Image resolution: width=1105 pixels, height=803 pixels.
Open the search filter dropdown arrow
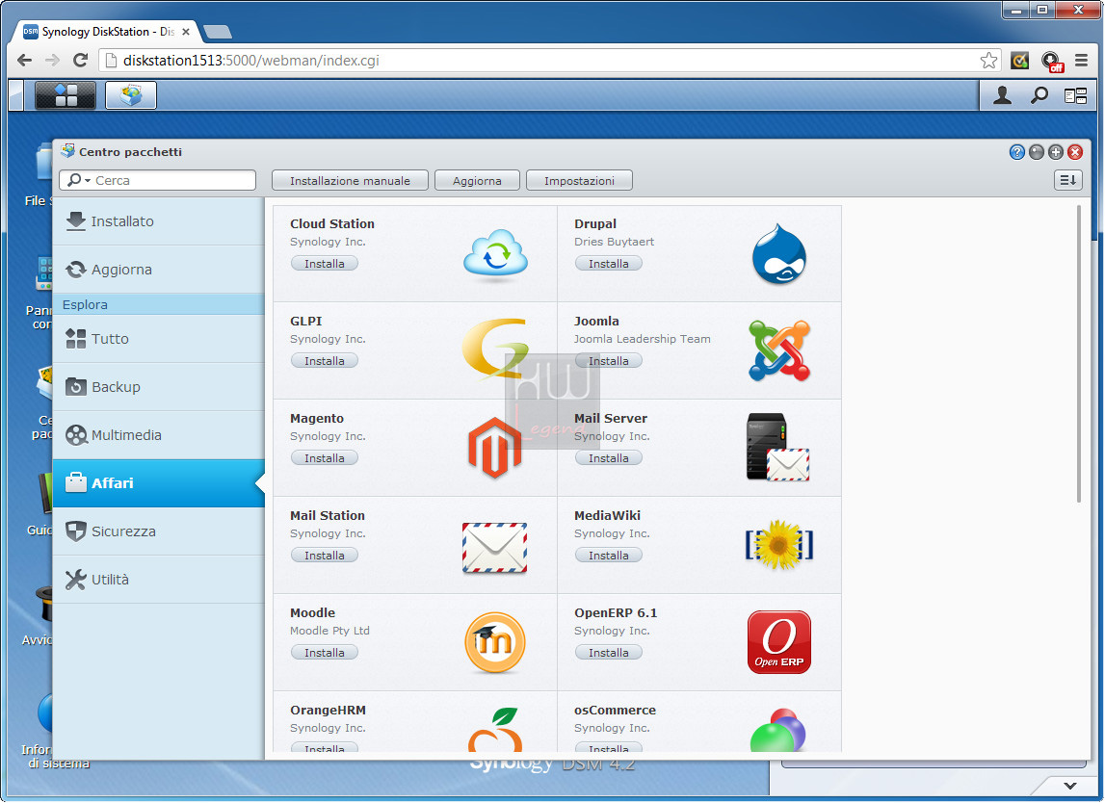(88, 181)
